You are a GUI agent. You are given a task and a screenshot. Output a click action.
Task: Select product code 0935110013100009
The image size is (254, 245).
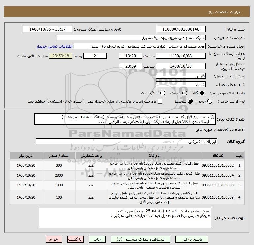218,198
